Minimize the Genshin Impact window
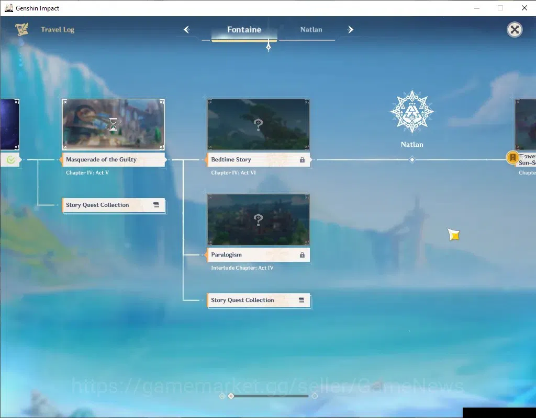536x418 pixels. tap(477, 8)
